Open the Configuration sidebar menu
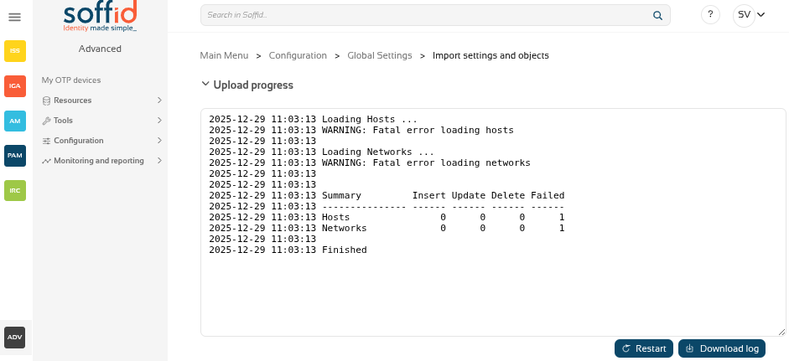The width and height of the screenshot is (789, 361). coord(101,141)
